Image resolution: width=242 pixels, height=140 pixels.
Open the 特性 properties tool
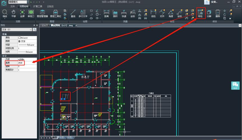[200, 13]
